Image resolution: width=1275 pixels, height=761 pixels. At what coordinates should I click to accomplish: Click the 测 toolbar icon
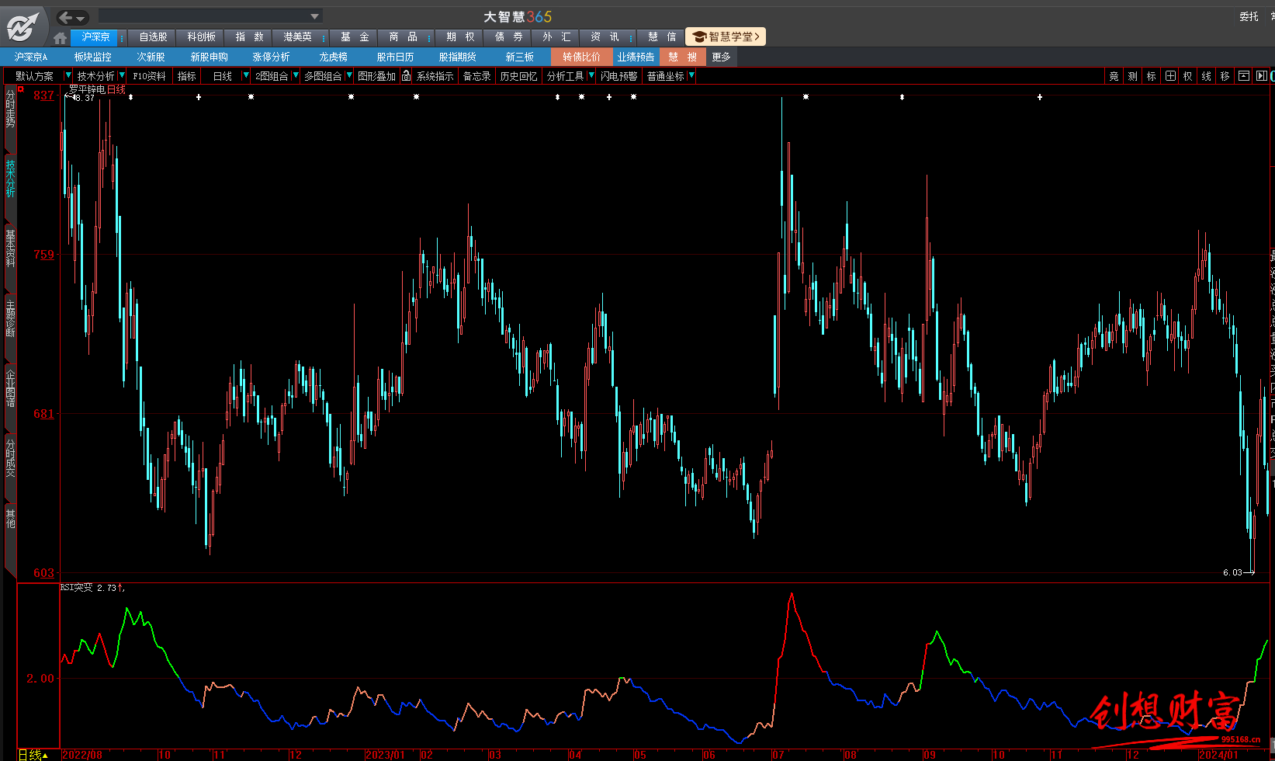click(1133, 76)
